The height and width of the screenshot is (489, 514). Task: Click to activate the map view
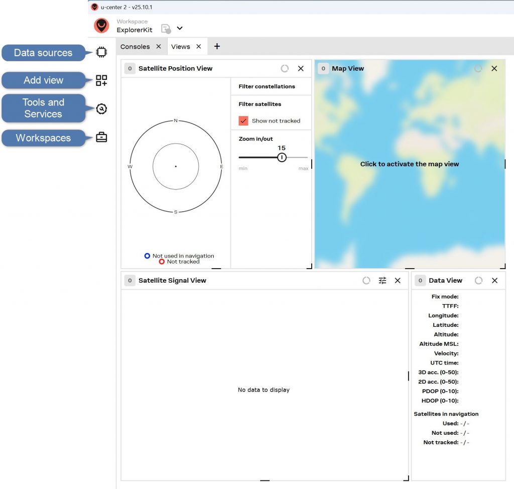(410, 164)
